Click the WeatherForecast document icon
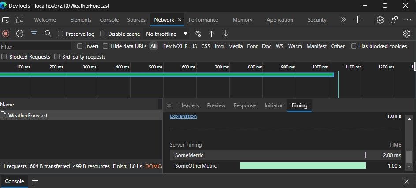The image size is (416, 188). pos(3,115)
